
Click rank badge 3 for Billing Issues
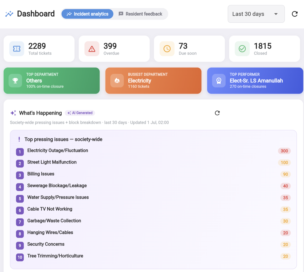click(x=20, y=175)
